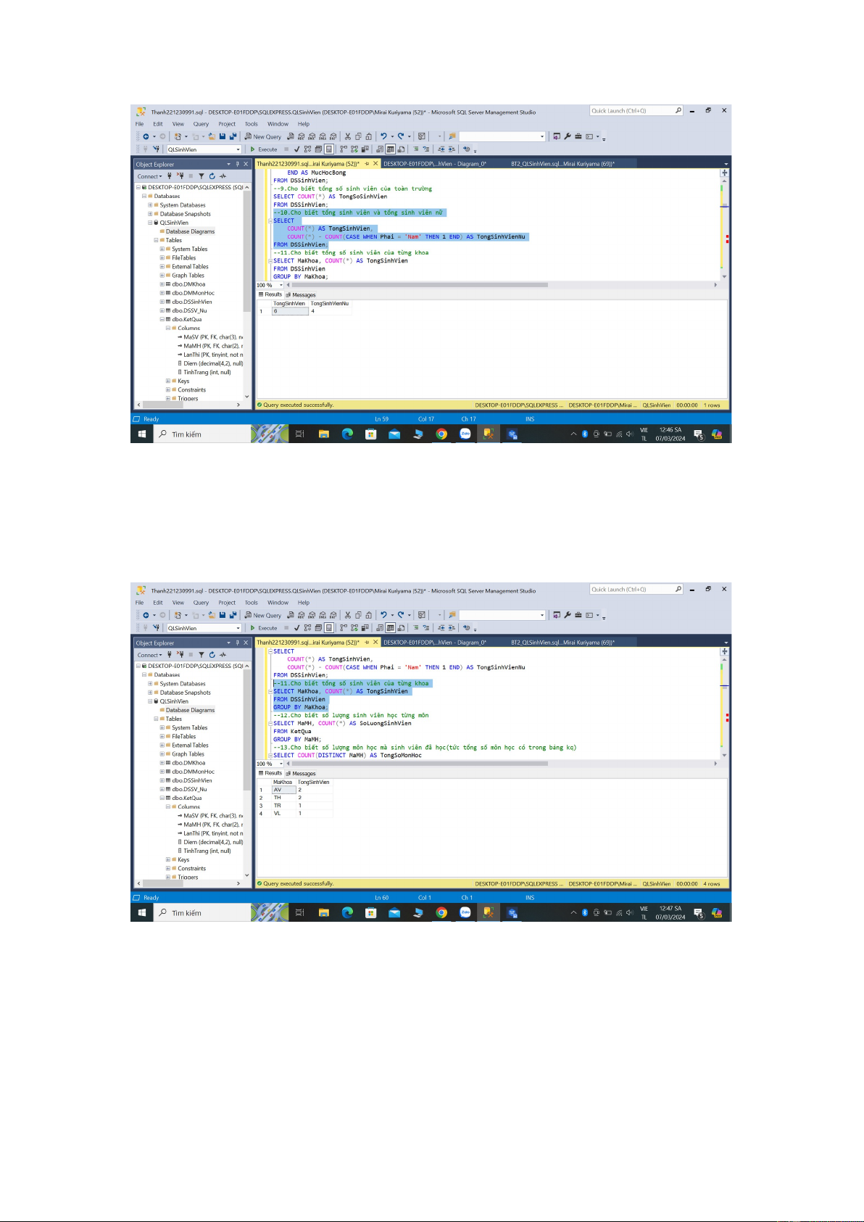The image size is (864, 1222).
Task: Switch to BT2_QLSinhVien.sql tab in upper window
Action: point(562,164)
